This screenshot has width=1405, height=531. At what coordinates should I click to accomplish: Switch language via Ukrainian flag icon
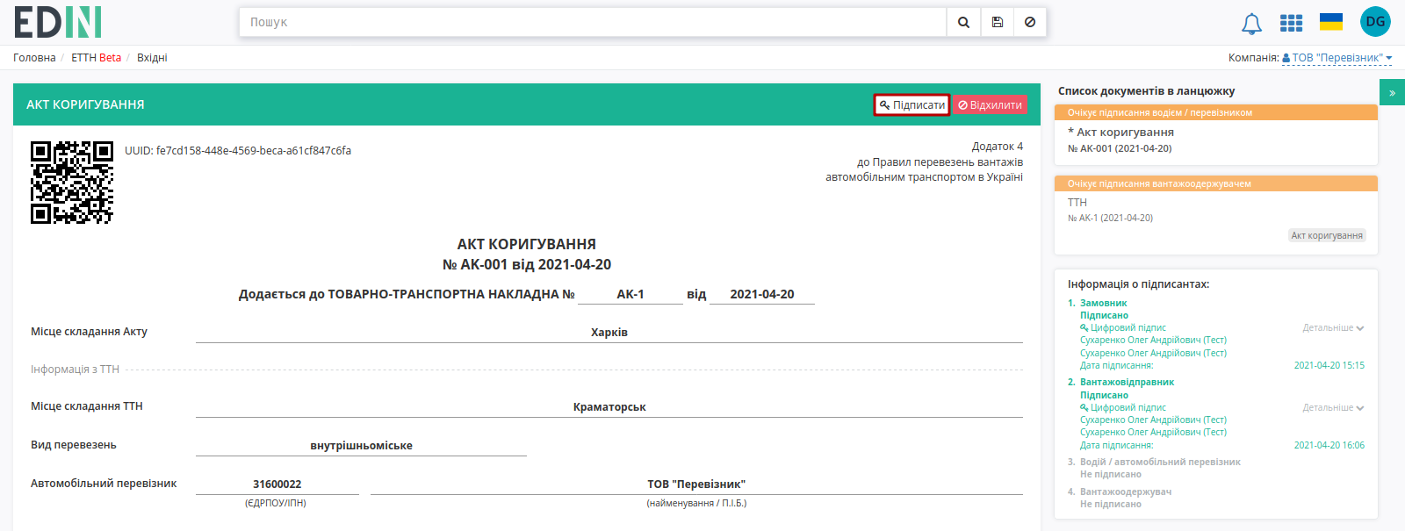click(x=1331, y=22)
